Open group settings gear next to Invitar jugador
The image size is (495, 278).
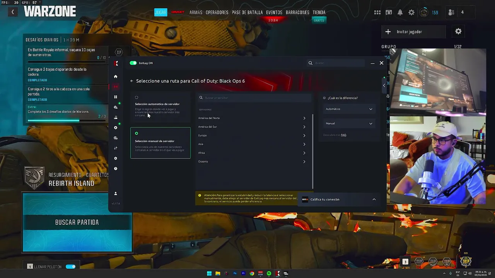458,31
